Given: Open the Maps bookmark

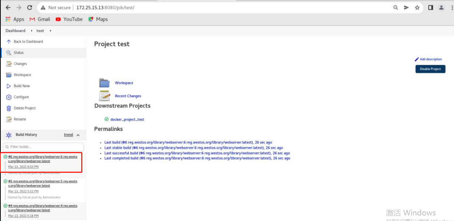Looking at the screenshot, I should [98, 19].
